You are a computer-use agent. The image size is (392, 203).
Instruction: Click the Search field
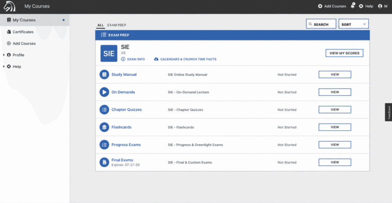point(321,24)
